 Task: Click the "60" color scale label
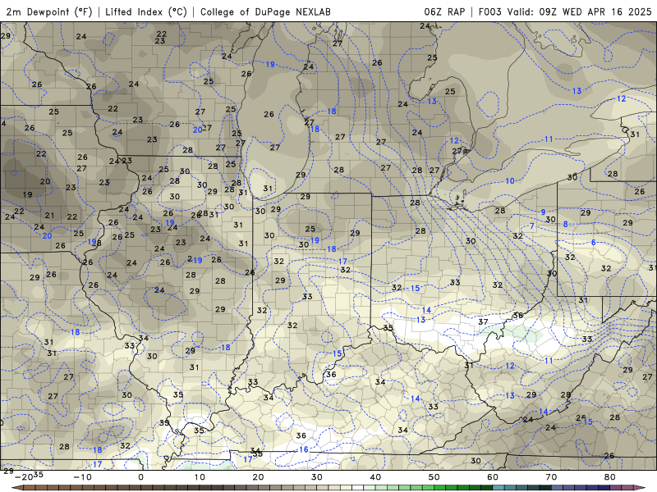(493, 477)
